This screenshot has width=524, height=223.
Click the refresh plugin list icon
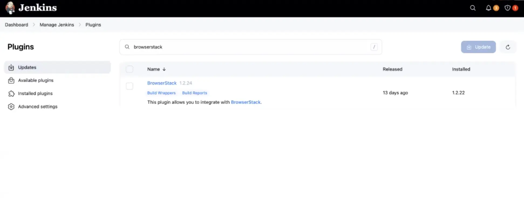click(x=508, y=47)
